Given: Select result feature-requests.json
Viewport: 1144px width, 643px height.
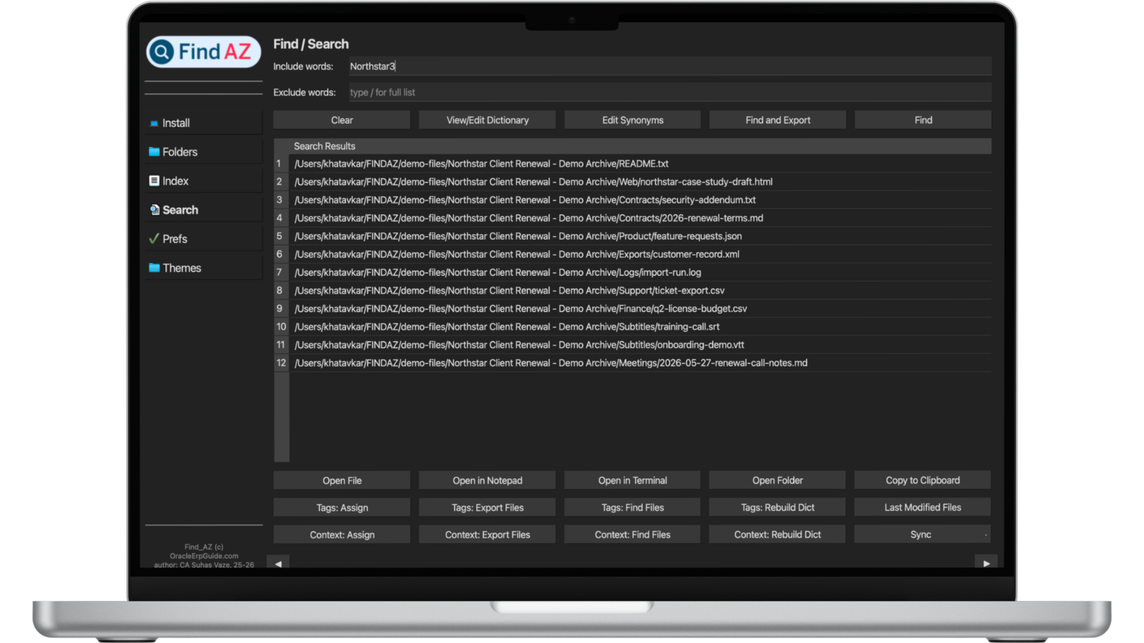Looking at the screenshot, I should click(x=640, y=236).
